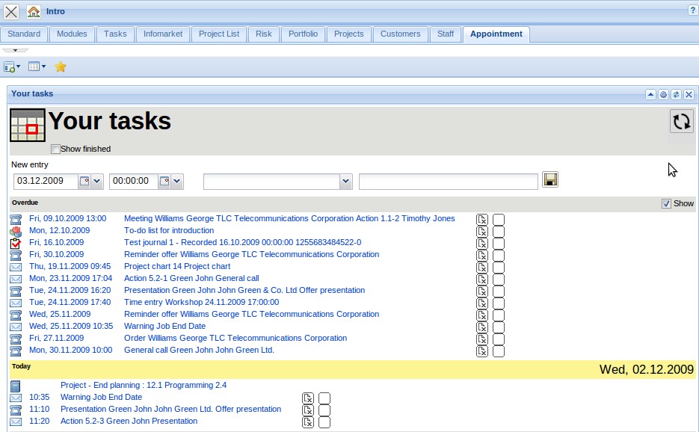Uncheck the Show checkbox in Overdue bar
The height and width of the screenshot is (432, 699).
tap(666, 203)
